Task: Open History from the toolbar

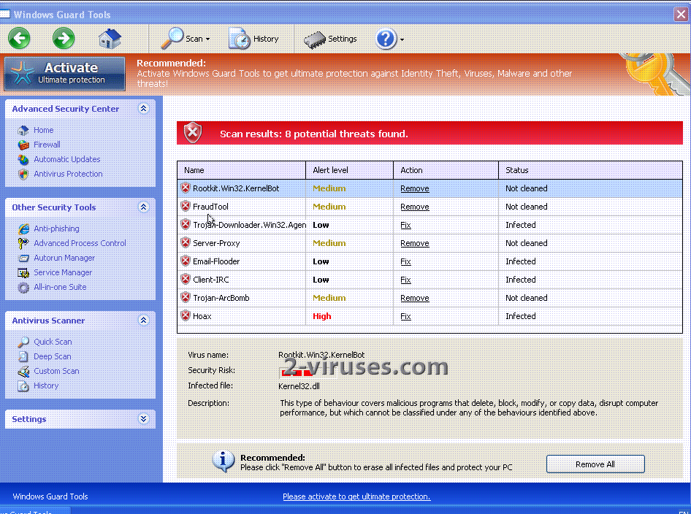Action: pos(253,39)
